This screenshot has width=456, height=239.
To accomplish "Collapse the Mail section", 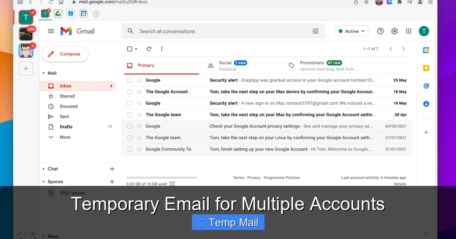I will (x=44, y=73).
